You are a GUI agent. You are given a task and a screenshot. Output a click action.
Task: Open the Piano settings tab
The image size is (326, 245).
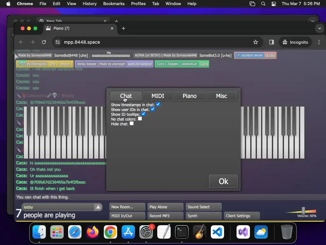[x=190, y=96]
